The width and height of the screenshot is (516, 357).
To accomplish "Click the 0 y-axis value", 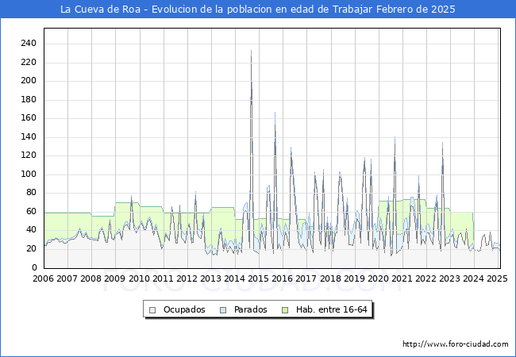I will point(34,267).
